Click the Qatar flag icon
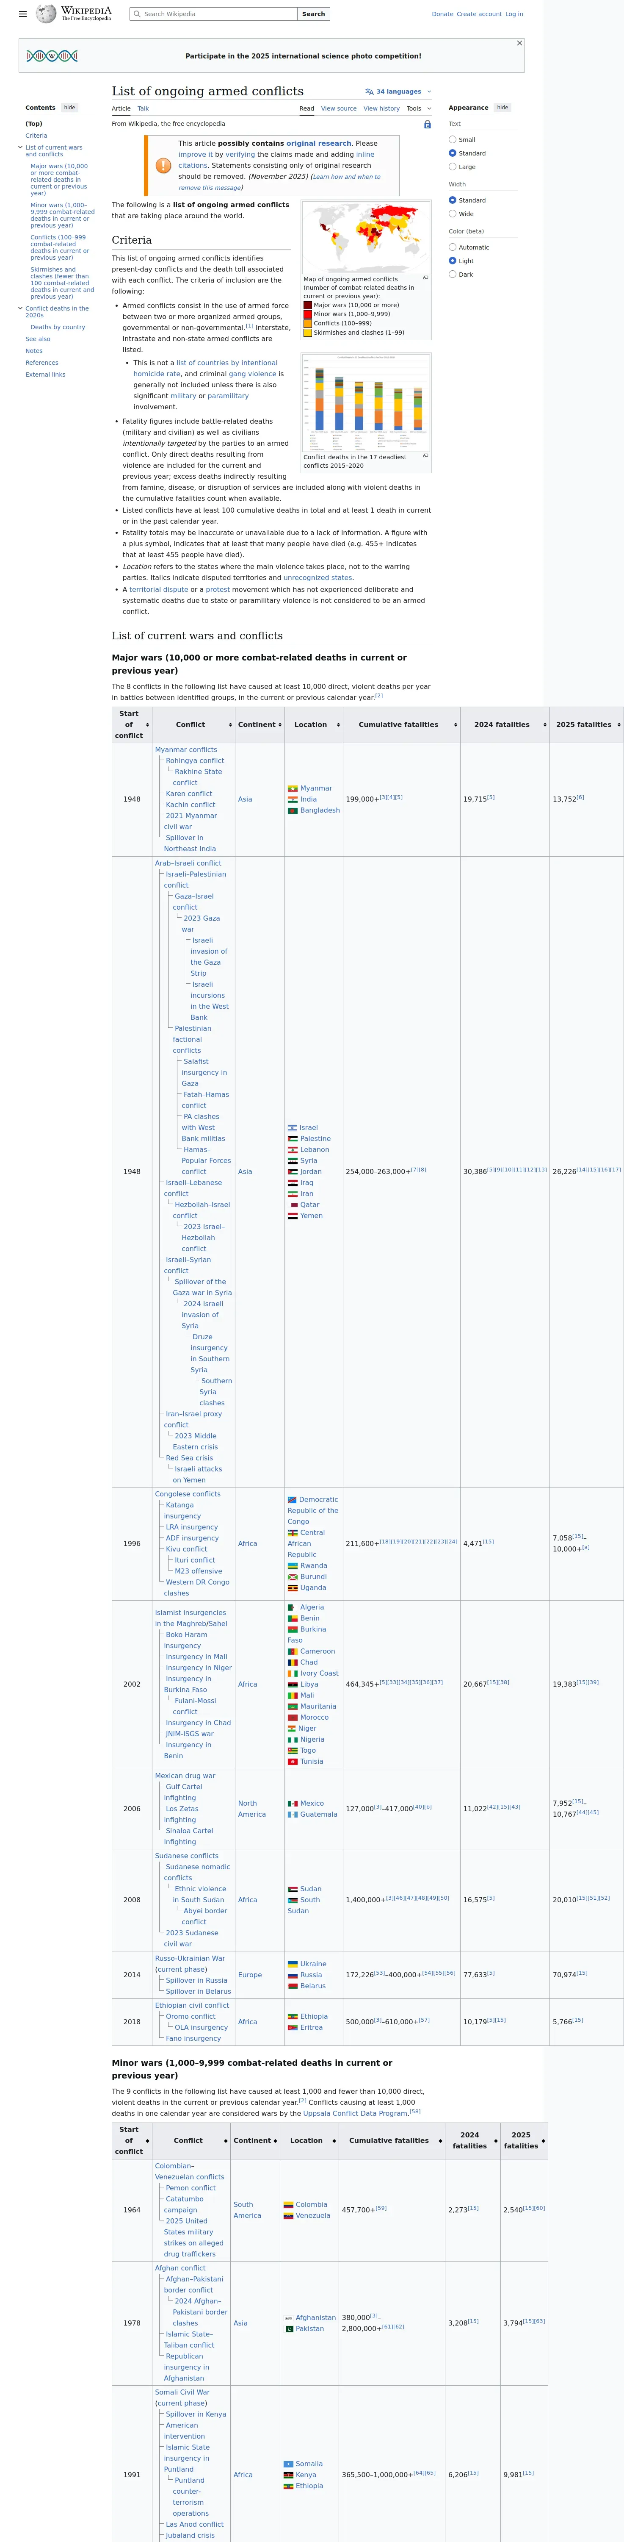624x2542 pixels. point(293,1205)
